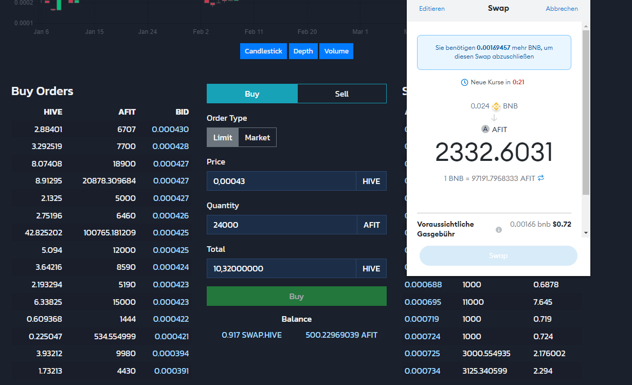Click the 7.645 sell total
The height and width of the screenshot is (385, 632).
click(543, 302)
